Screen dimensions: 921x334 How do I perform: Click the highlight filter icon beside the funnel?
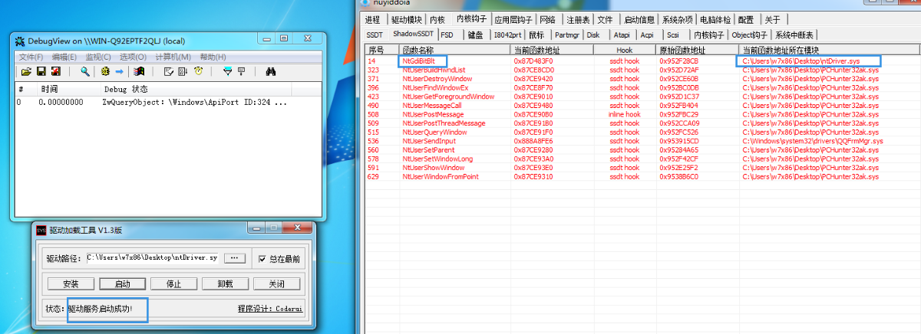point(241,71)
